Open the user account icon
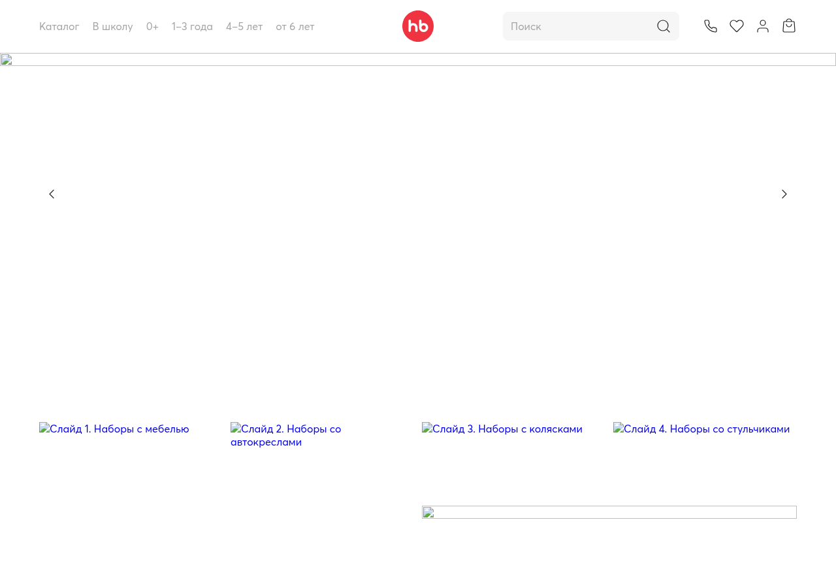The image size is (836, 588). [x=763, y=26]
